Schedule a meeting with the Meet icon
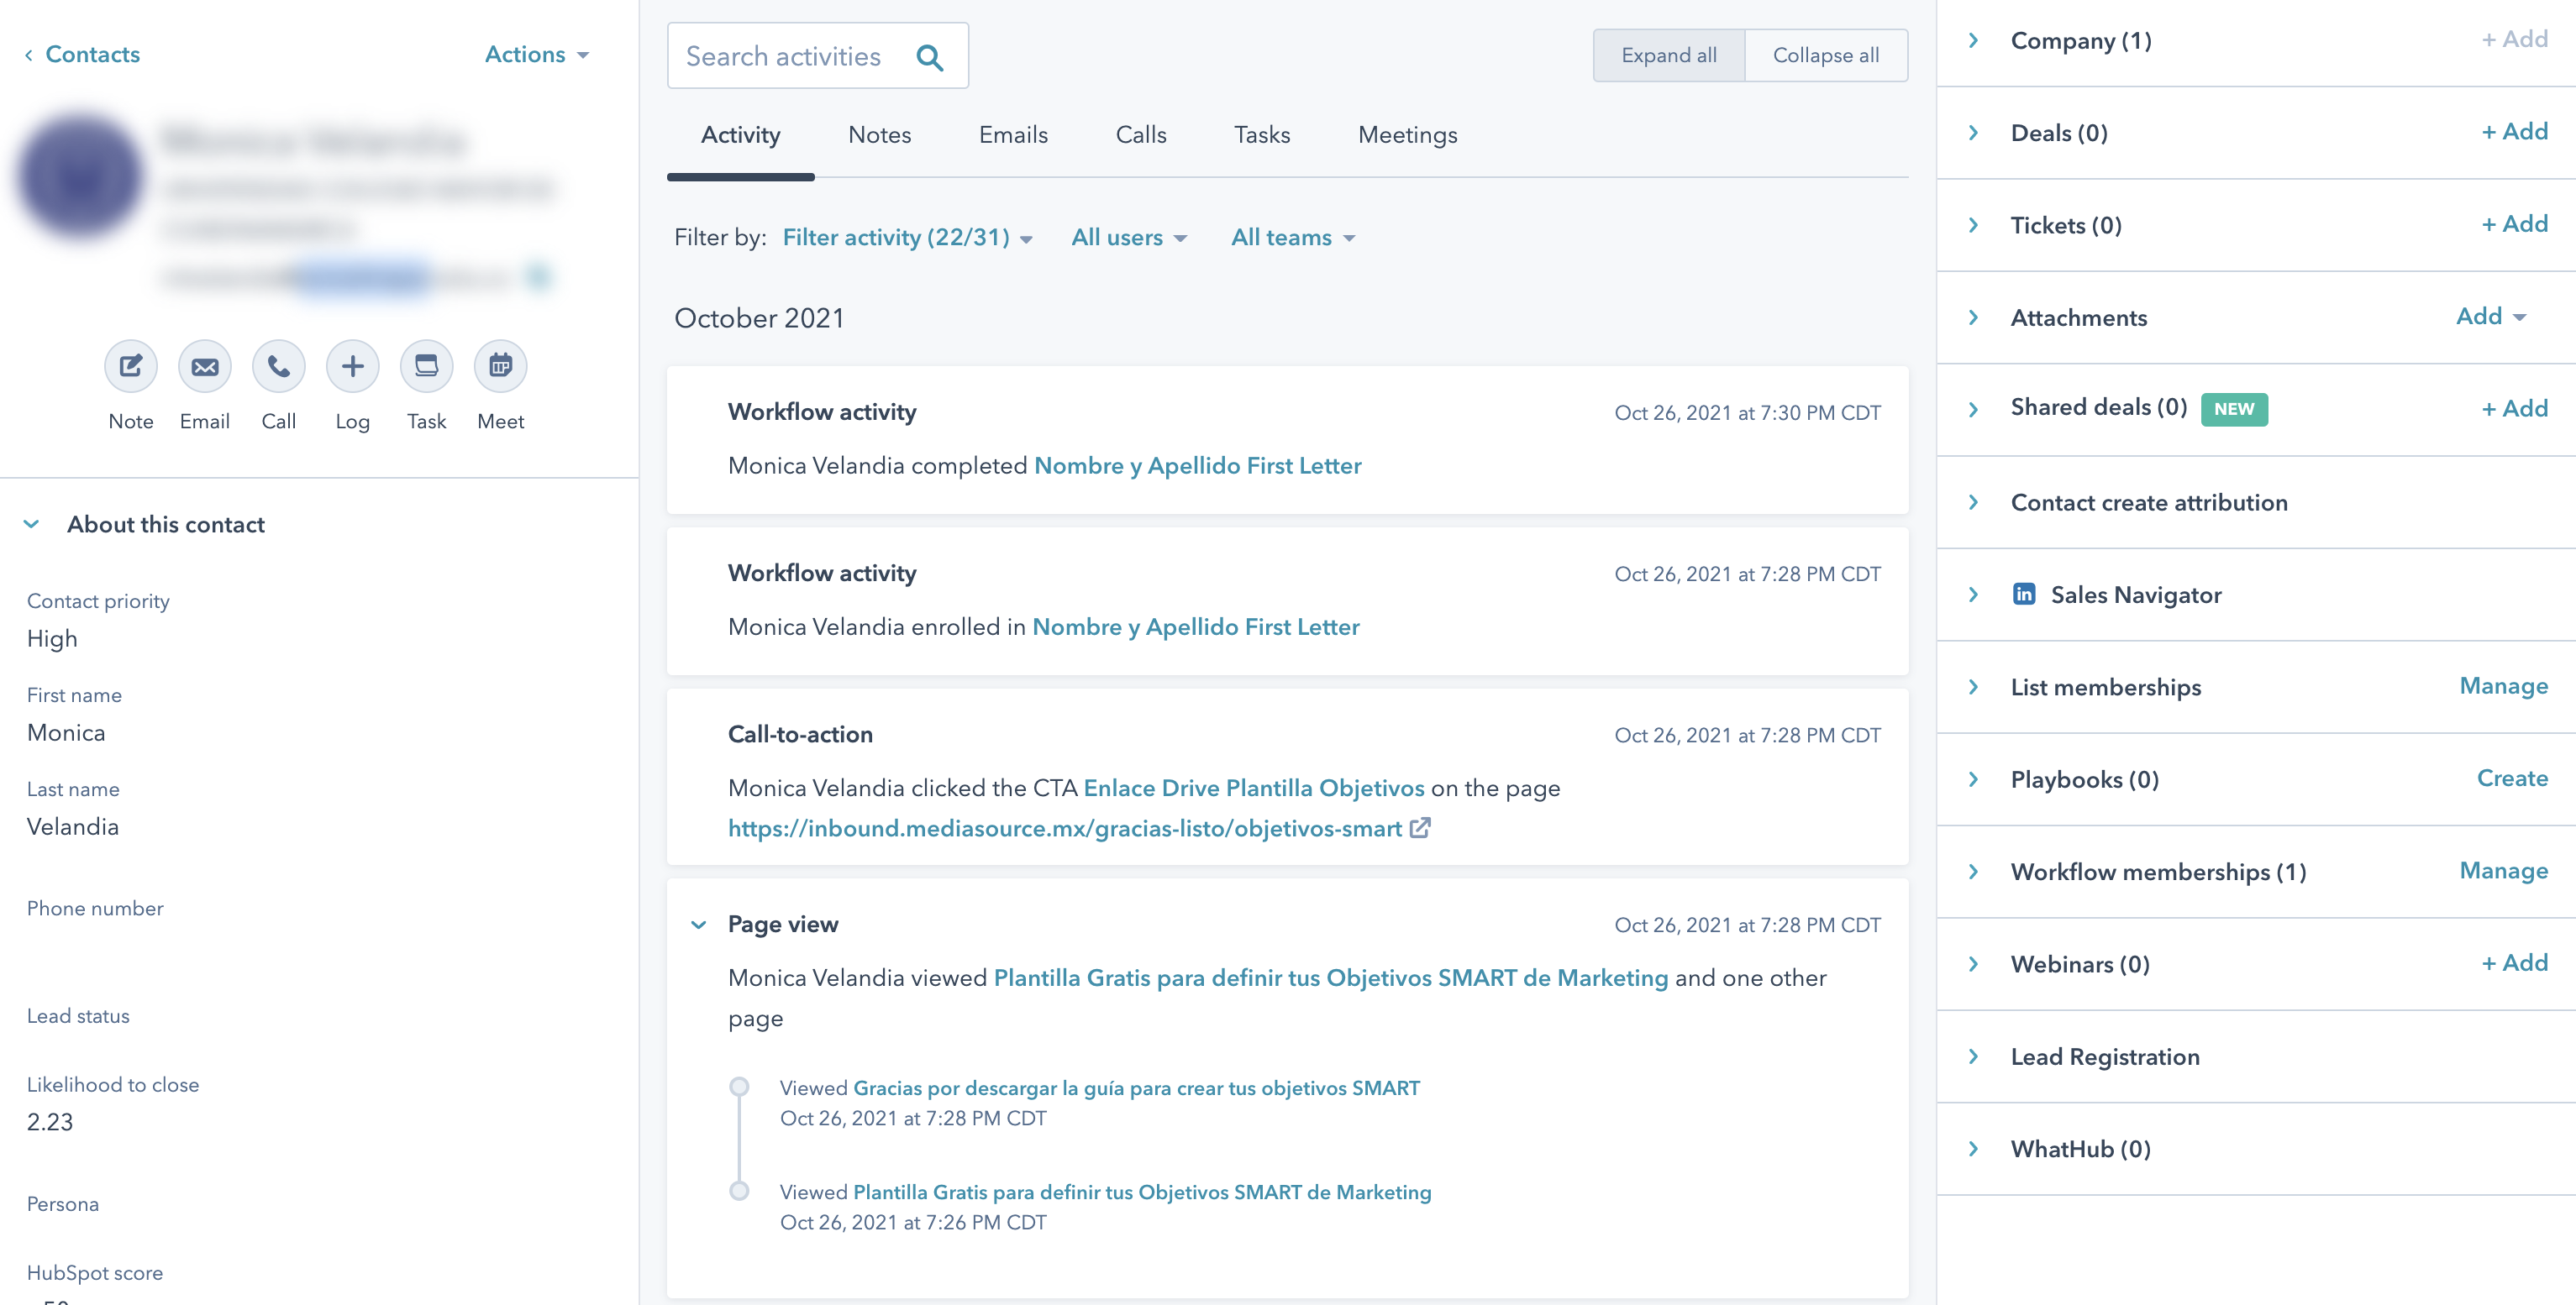Image resolution: width=2576 pixels, height=1305 pixels. (x=501, y=366)
